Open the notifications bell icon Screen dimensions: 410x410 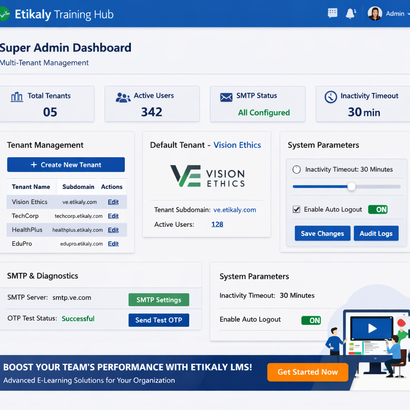(351, 13)
